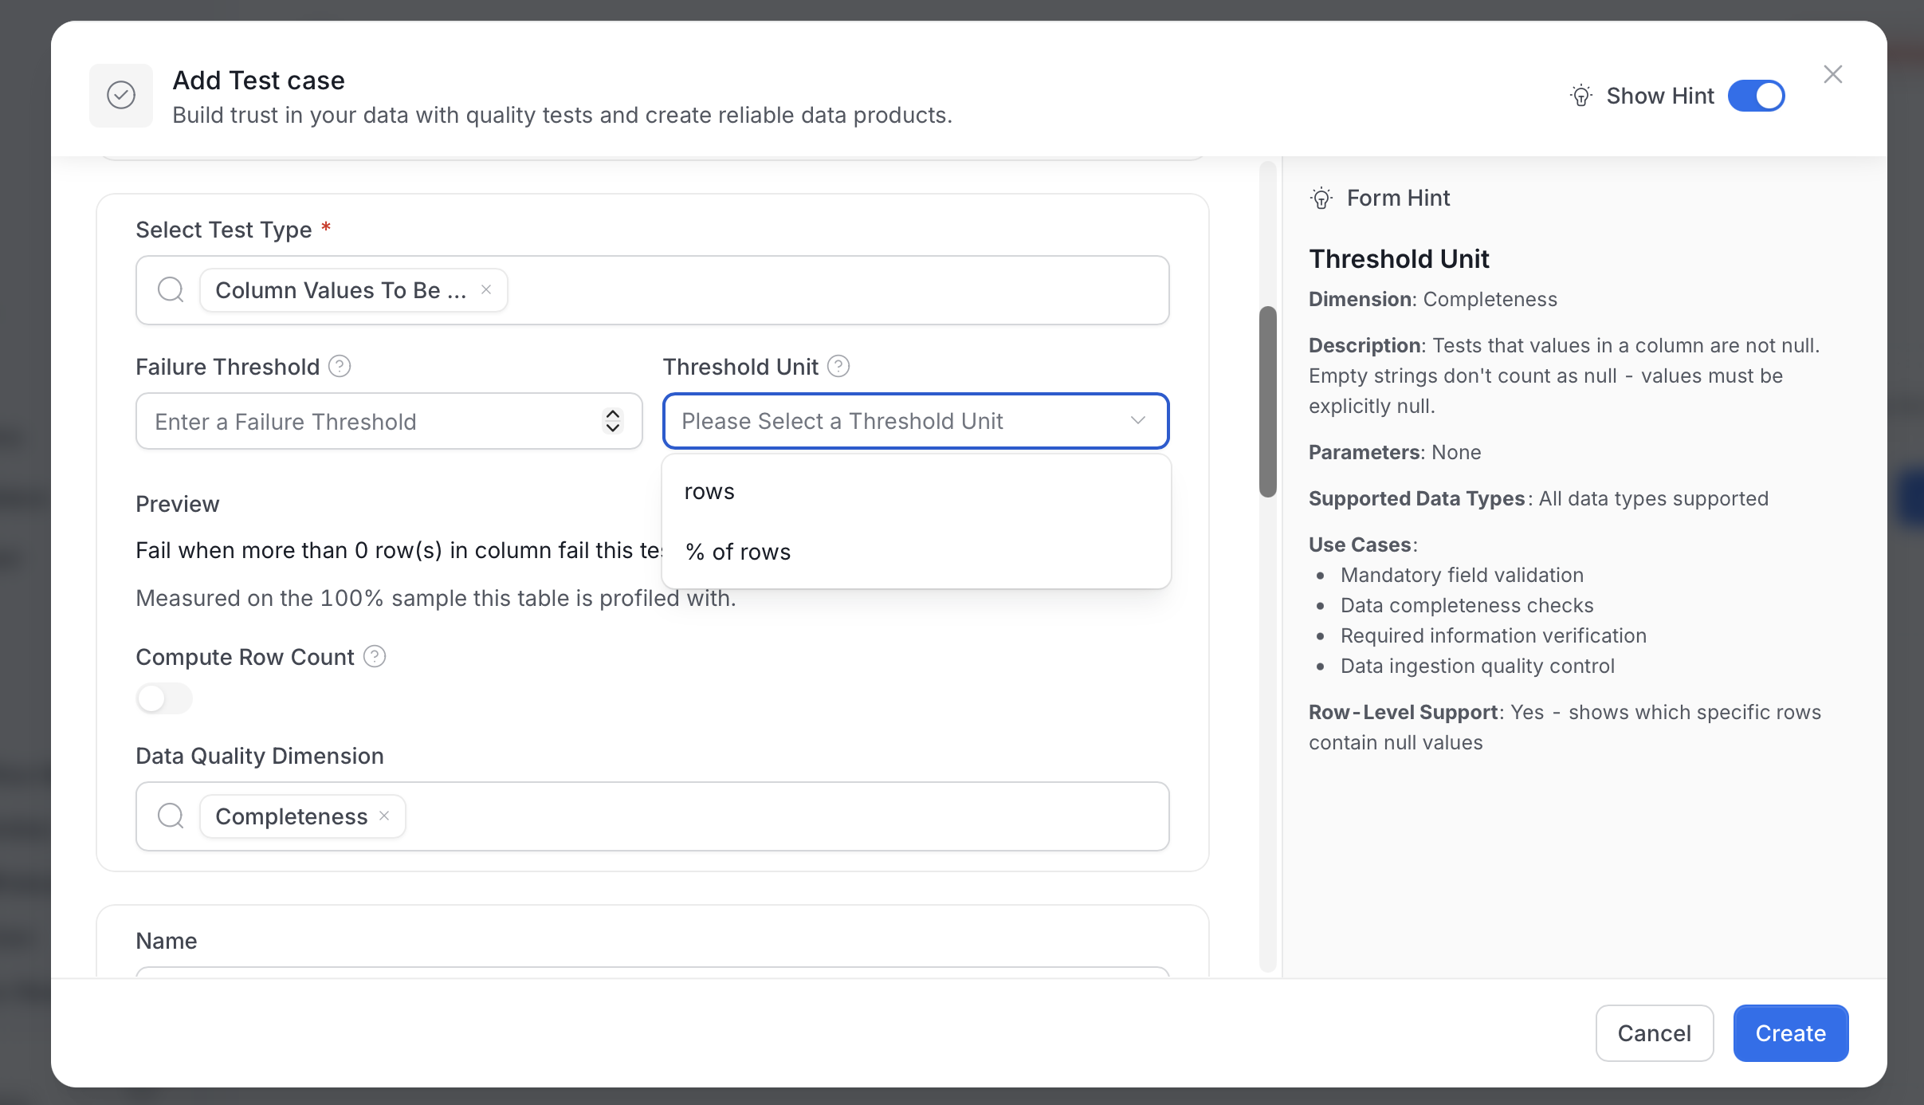Click the search icon in Data Quality Dimension field
The image size is (1924, 1105).
(171, 816)
